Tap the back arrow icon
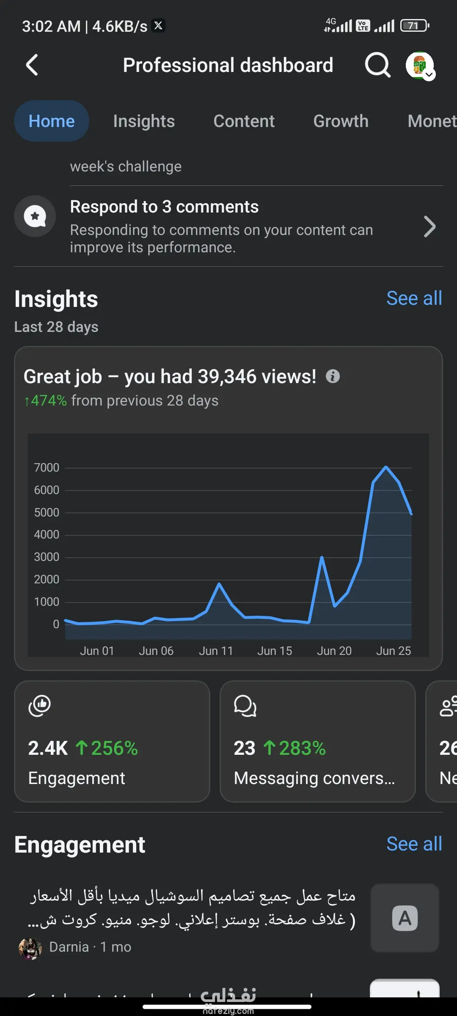Screen dimensions: 457x1016 pos(32,65)
